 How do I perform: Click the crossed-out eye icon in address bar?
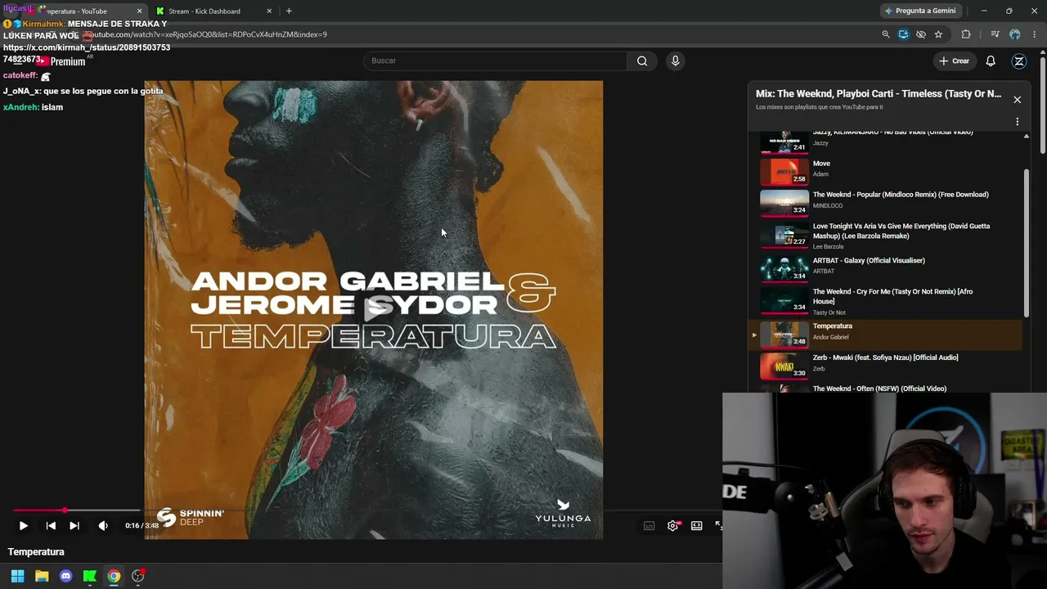click(x=921, y=34)
